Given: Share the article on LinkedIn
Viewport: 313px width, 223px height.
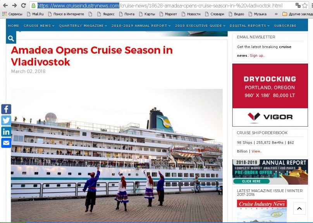Looking at the screenshot, I should click(6, 132).
